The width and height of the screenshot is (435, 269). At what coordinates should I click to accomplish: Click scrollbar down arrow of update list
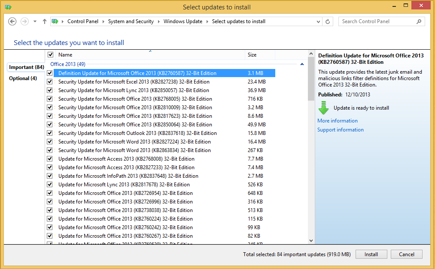coord(311,240)
